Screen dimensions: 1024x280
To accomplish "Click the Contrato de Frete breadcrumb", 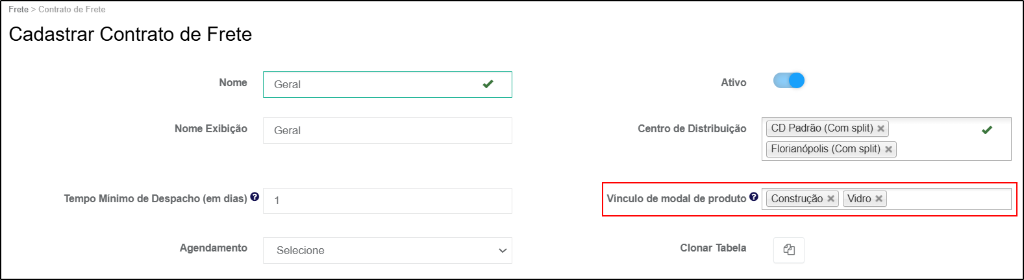I will (x=71, y=10).
